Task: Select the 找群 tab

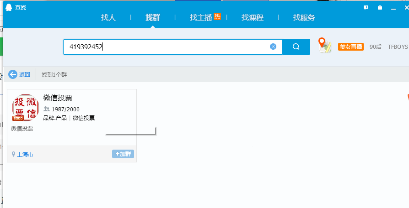Action: [x=153, y=17]
